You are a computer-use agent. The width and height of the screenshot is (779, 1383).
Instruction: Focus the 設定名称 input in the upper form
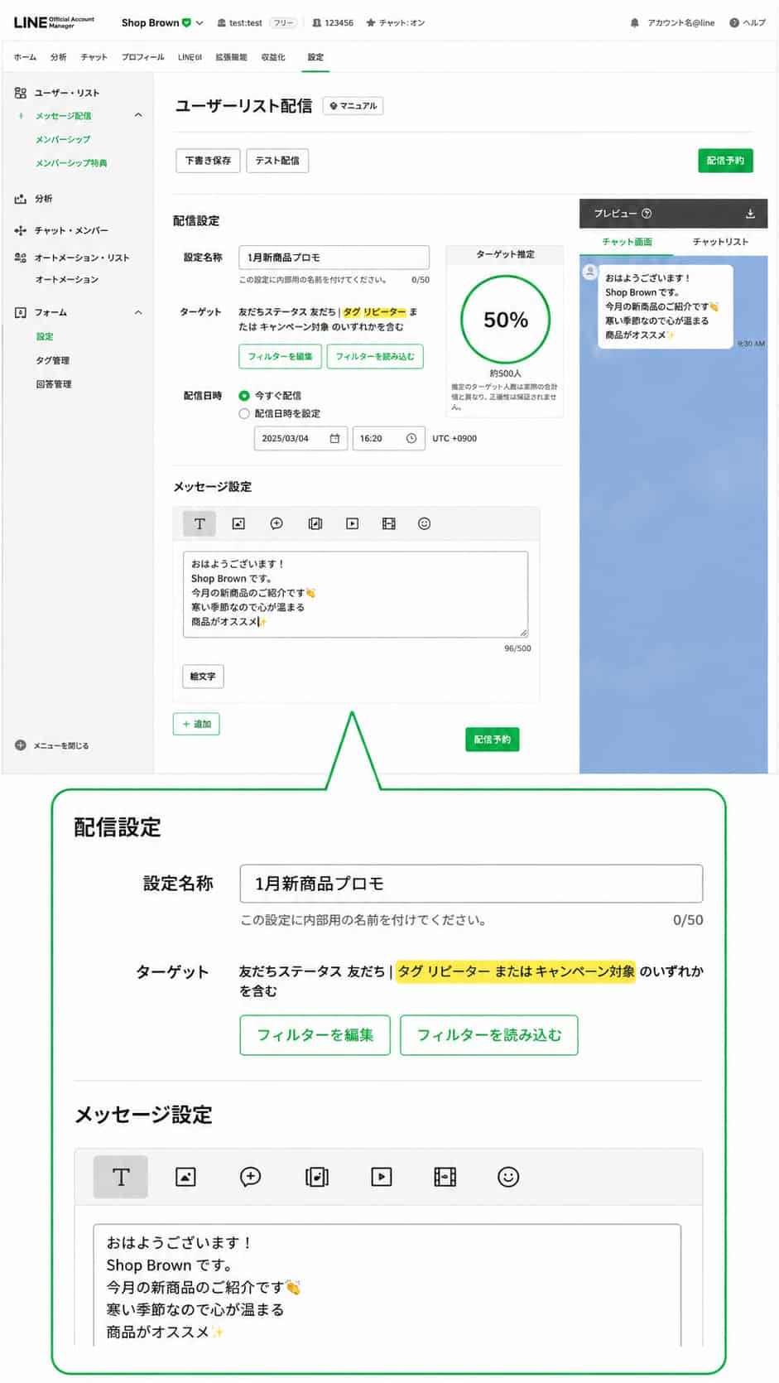pyautogui.click(x=334, y=258)
